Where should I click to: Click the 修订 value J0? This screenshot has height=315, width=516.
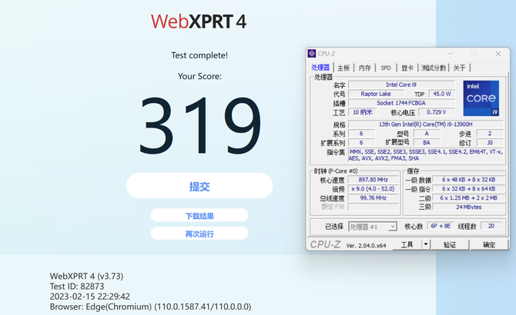(490, 143)
